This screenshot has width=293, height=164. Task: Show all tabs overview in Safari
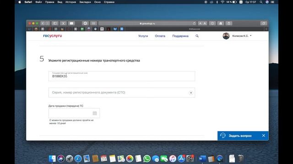coord(264,23)
